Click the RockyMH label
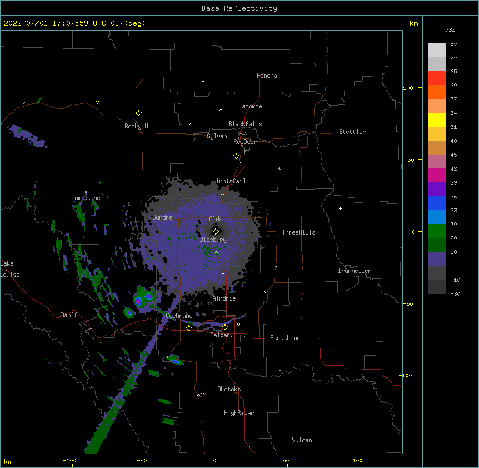This screenshot has width=479, height=468. tap(136, 126)
